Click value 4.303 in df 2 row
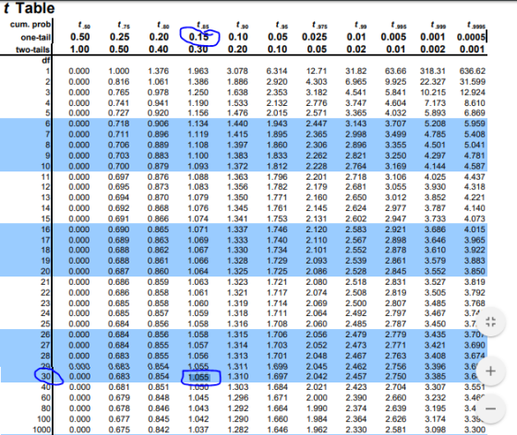The height and width of the screenshot is (435, 517). coord(316,82)
